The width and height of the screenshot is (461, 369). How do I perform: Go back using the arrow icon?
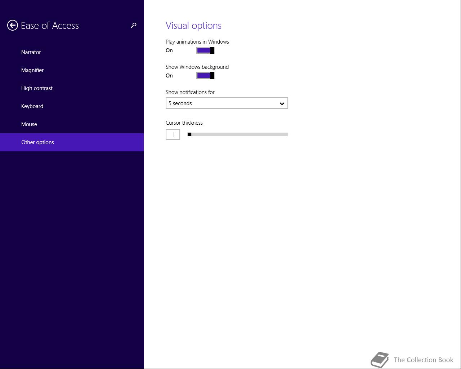tap(13, 25)
